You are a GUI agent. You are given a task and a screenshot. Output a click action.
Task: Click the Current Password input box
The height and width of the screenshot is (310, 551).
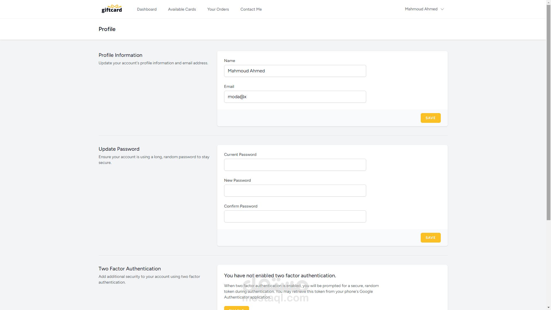click(295, 165)
